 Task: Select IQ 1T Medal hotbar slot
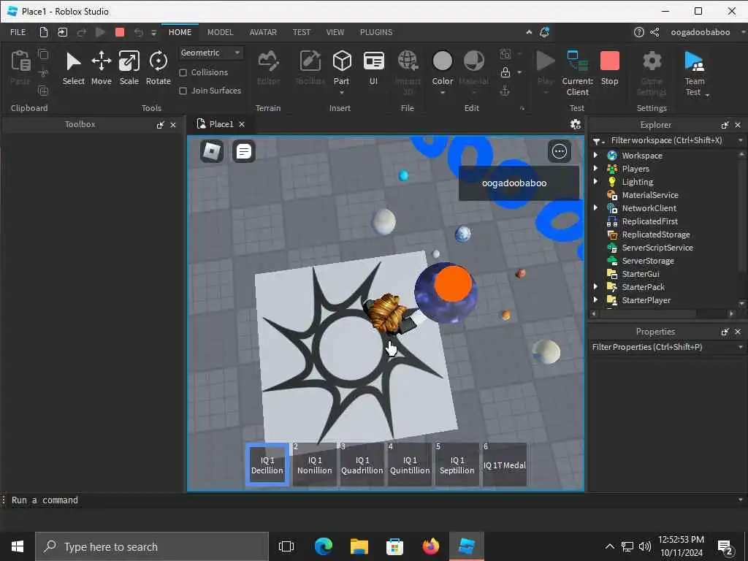(x=505, y=465)
